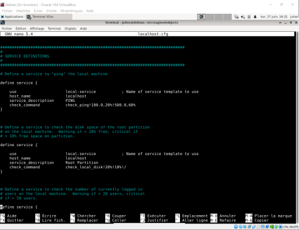Switch to fourth workspace in pager
299x230 pixels.
pyautogui.click(x=227, y=17)
